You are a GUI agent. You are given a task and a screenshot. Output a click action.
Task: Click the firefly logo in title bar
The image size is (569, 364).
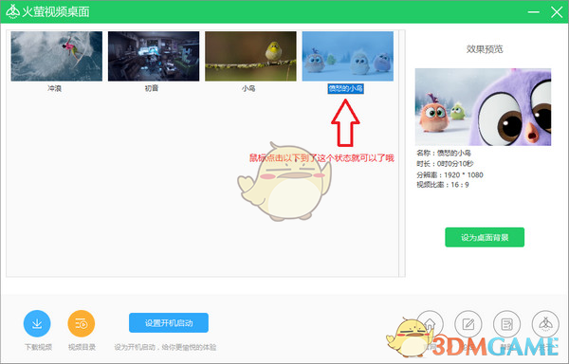(x=12, y=11)
